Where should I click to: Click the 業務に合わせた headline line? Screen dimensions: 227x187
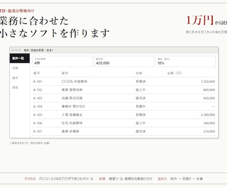point(34,21)
